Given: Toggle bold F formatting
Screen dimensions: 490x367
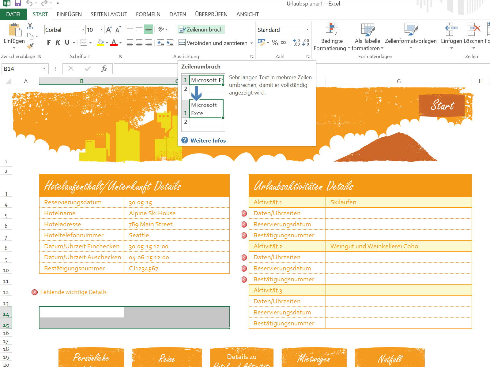Looking at the screenshot, I should pos(49,43).
